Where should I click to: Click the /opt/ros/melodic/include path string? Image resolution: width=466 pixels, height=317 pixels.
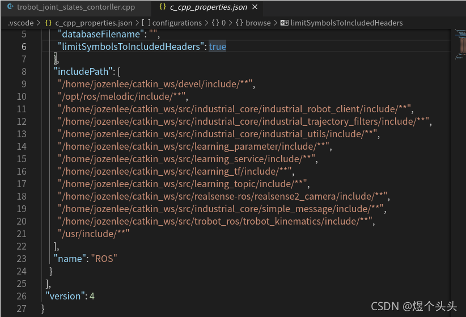pos(121,96)
